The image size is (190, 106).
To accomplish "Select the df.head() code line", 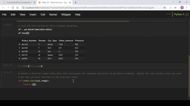I will tap(24, 33).
